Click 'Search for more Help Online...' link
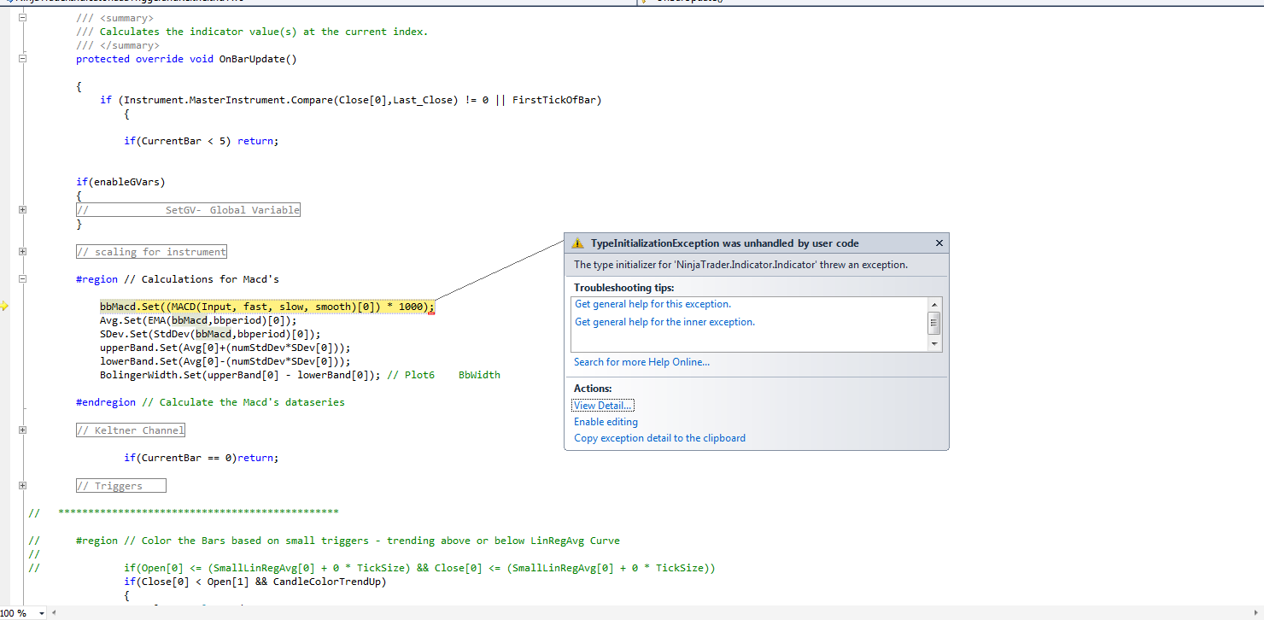 [641, 362]
